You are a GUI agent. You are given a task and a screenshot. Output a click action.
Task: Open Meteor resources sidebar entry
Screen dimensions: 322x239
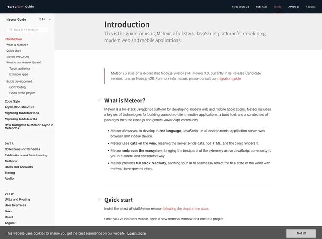[18, 57]
